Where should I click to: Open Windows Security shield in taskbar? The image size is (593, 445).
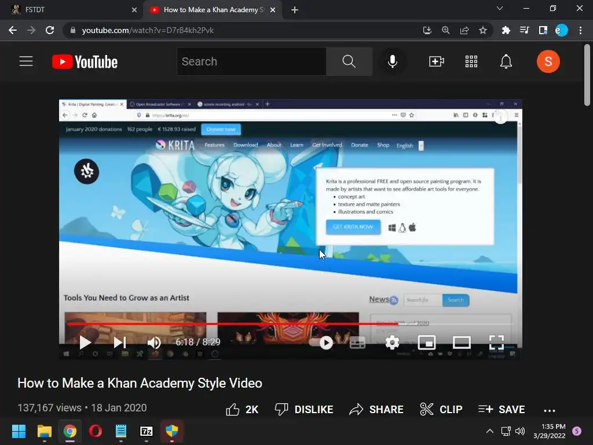pyautogui.click(x=171, y=431)
